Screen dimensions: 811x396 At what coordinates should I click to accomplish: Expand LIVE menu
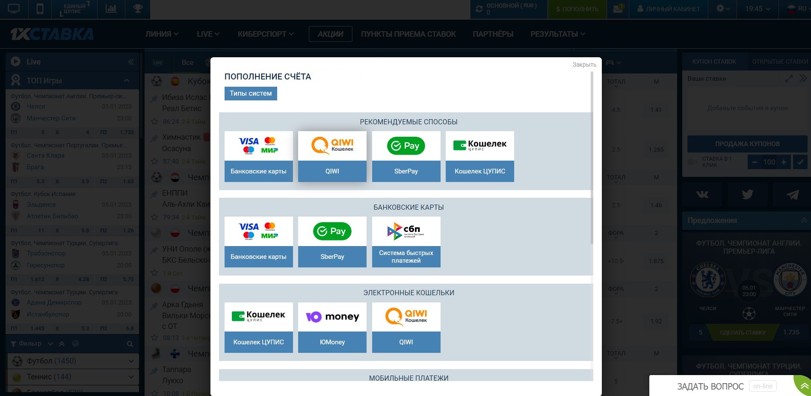point(208,34)
